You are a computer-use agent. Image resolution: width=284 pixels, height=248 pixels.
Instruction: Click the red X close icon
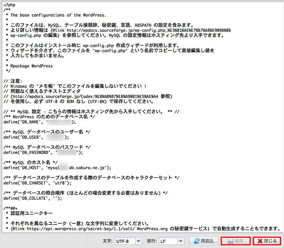pos(261,241)
